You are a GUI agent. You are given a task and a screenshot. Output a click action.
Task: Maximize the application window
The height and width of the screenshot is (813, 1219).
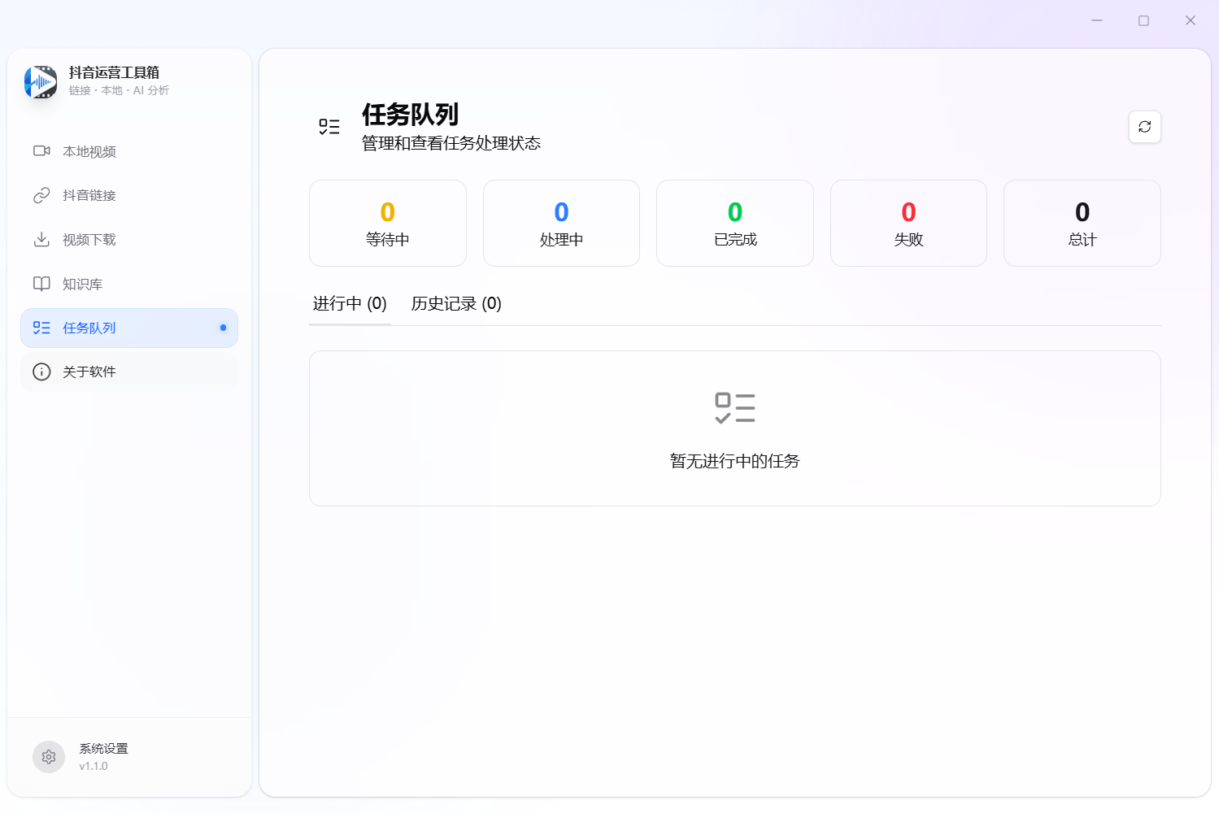(x=1143, y=20)
